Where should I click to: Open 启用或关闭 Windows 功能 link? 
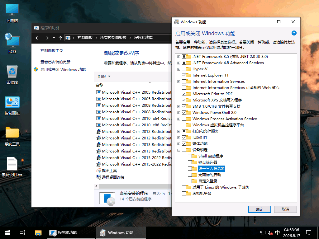(x=63, y=69)
